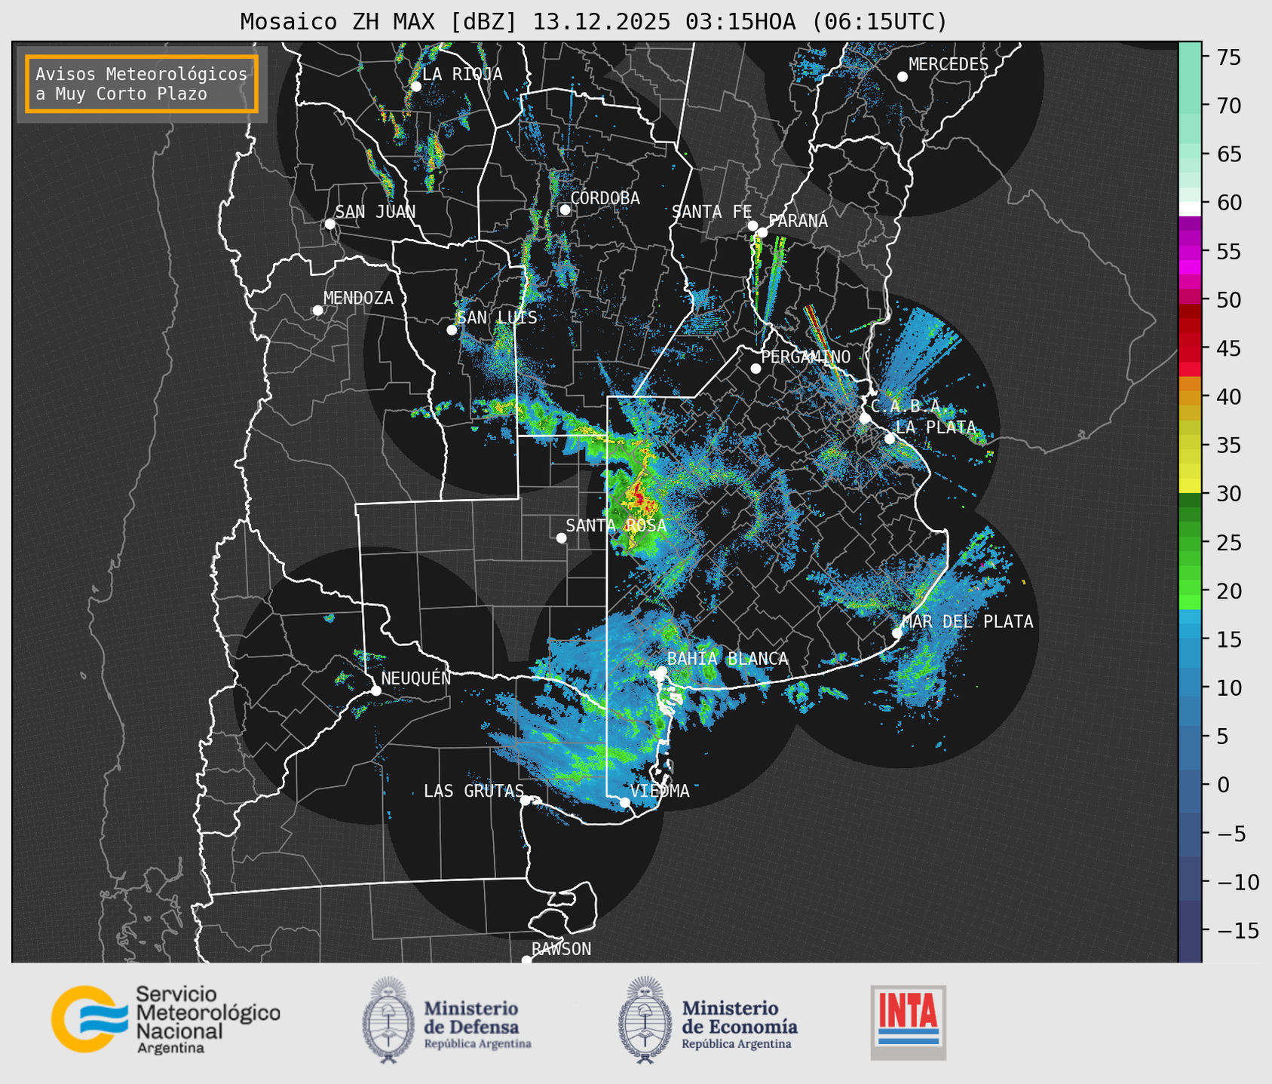Click the MERCEDES label text

pos(949,65)
